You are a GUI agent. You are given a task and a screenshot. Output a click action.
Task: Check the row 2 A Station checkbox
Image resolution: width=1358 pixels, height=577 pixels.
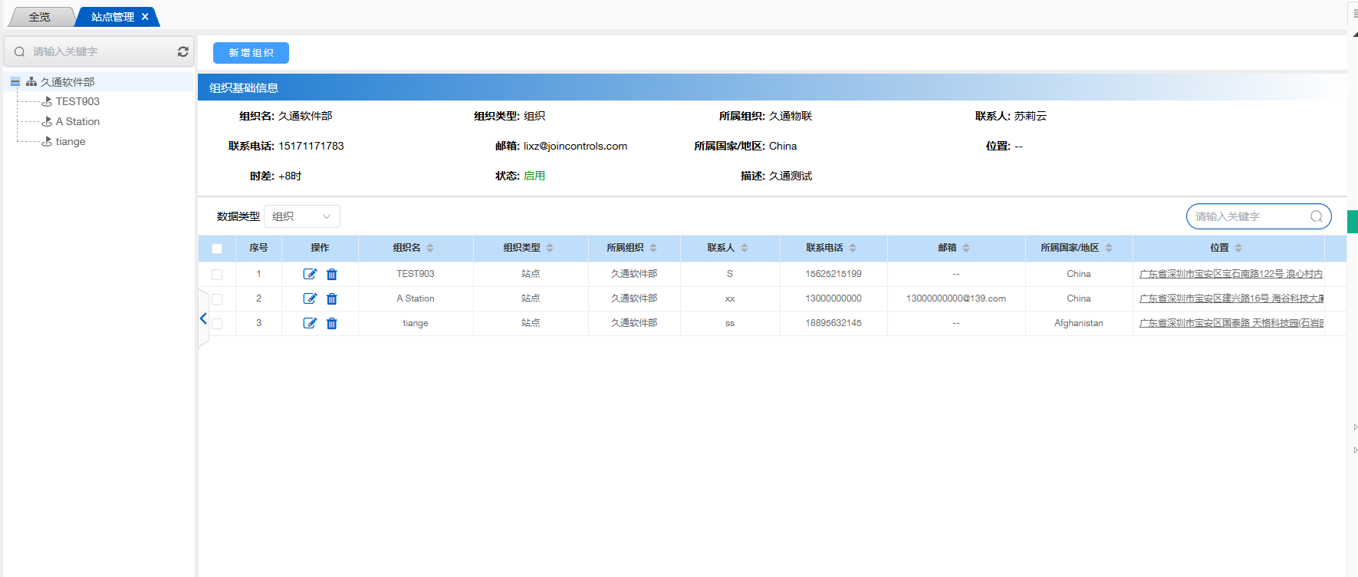click(x=217, y=298)
